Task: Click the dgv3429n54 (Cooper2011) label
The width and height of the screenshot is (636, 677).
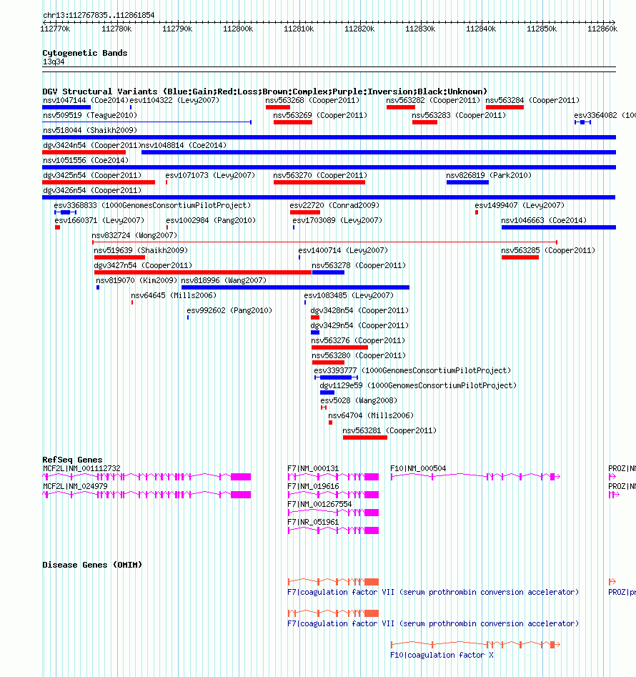Action: [x=359, y=325]
